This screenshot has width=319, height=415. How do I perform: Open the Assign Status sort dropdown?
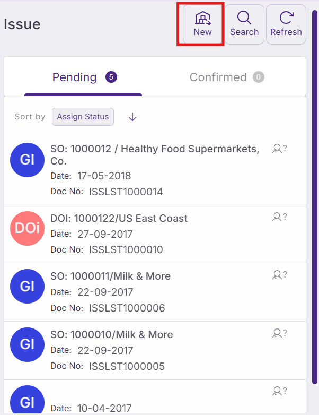pyautogui.click(x=83, y=117)
